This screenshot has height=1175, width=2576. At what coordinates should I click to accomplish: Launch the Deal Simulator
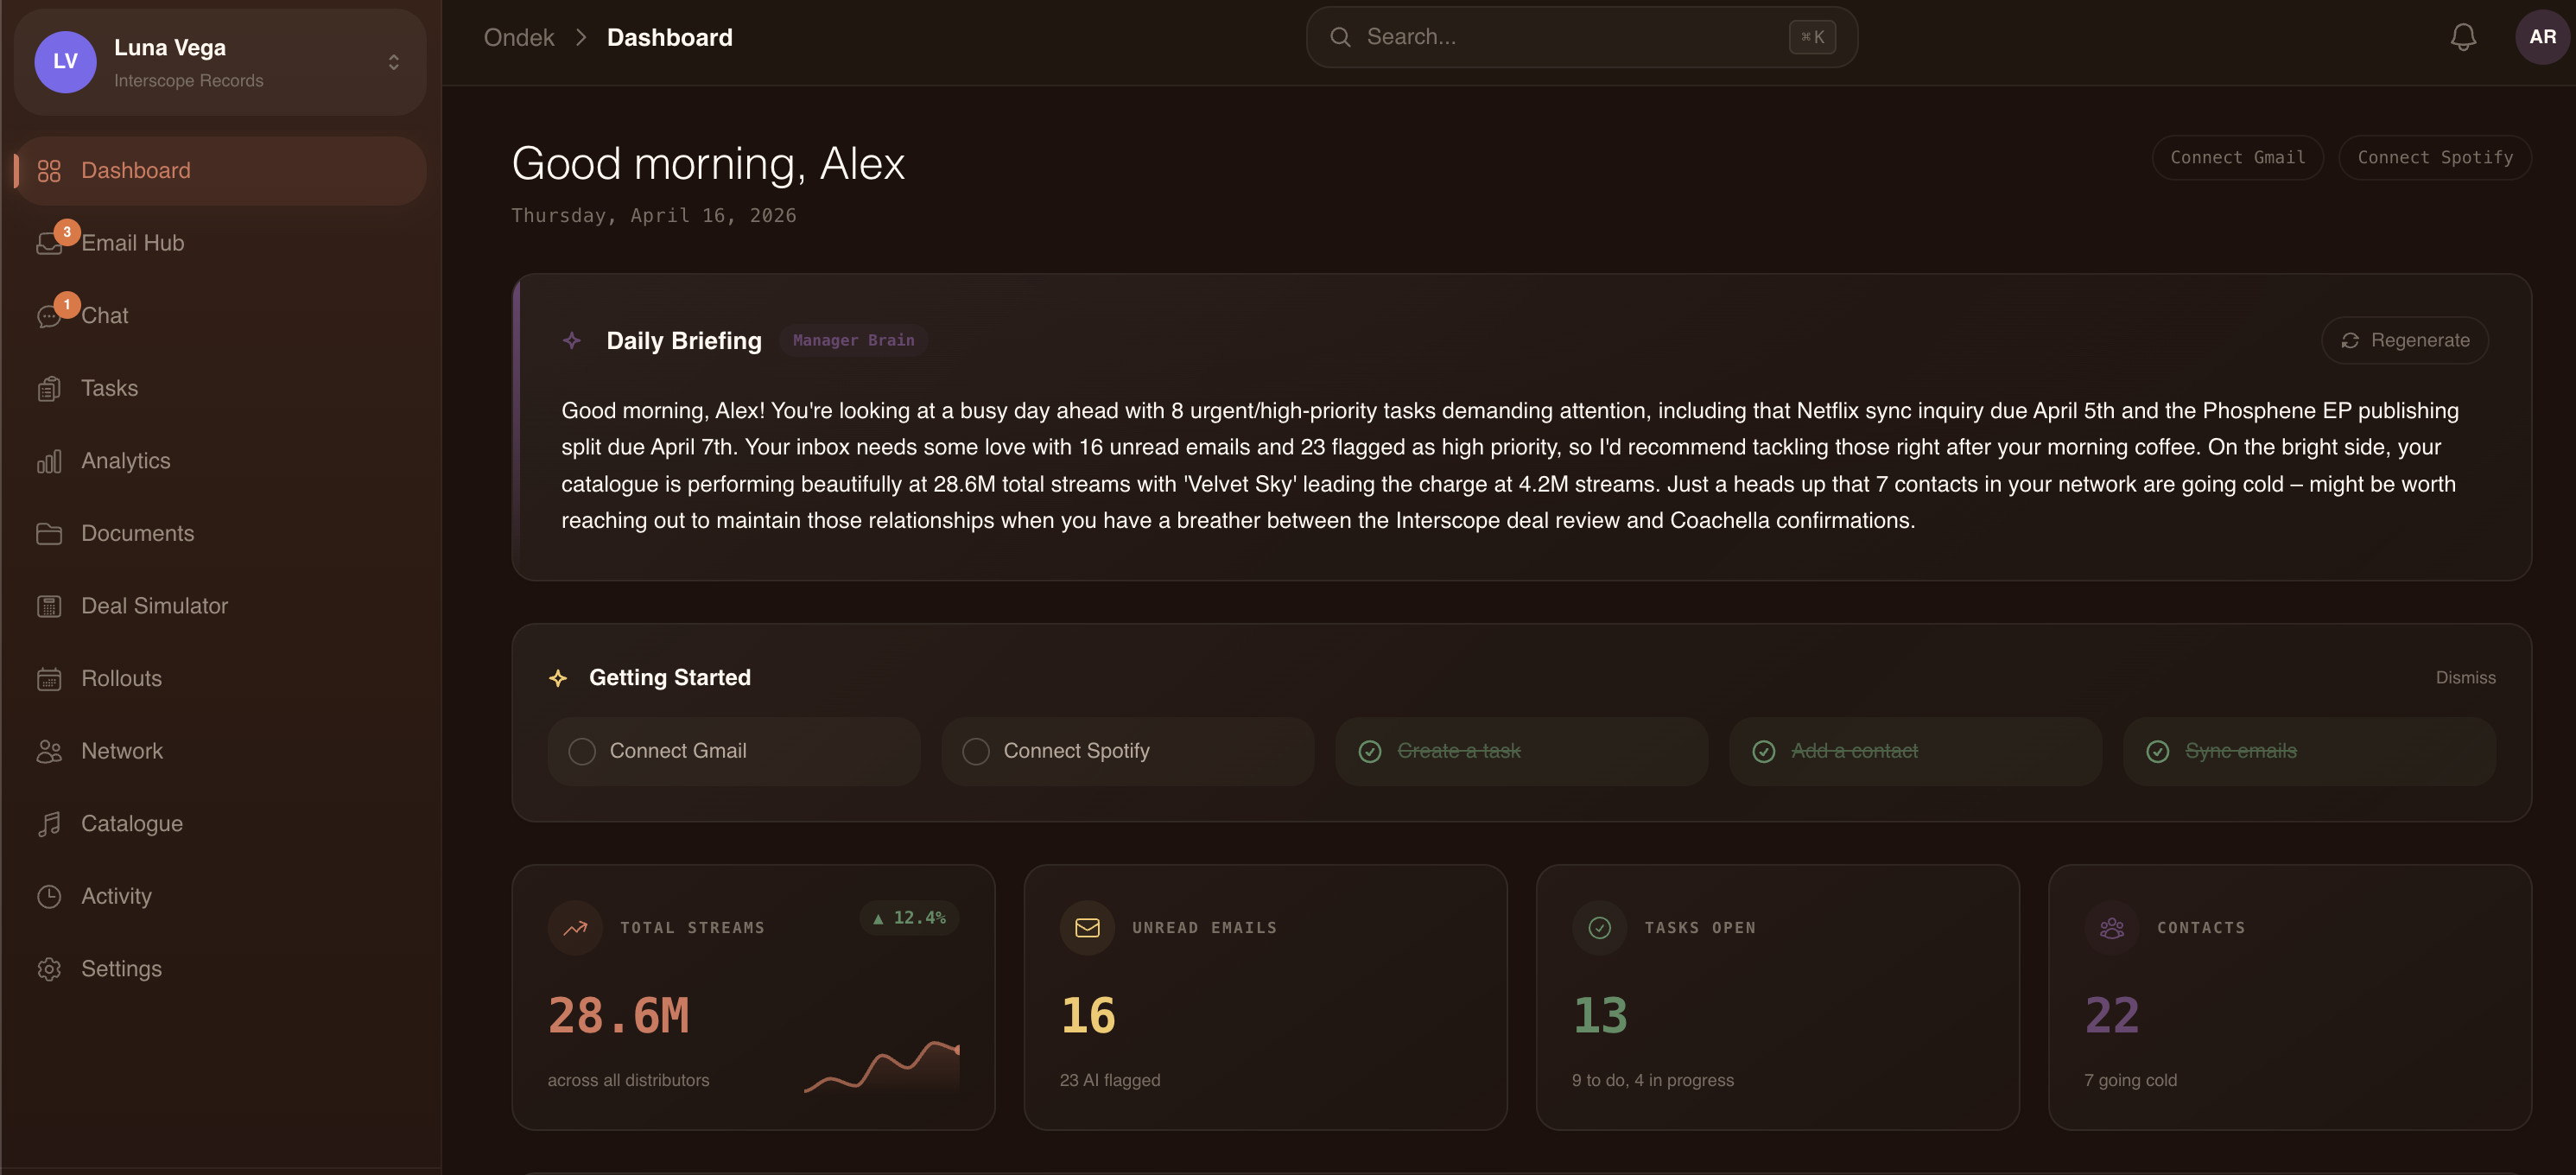155,605
